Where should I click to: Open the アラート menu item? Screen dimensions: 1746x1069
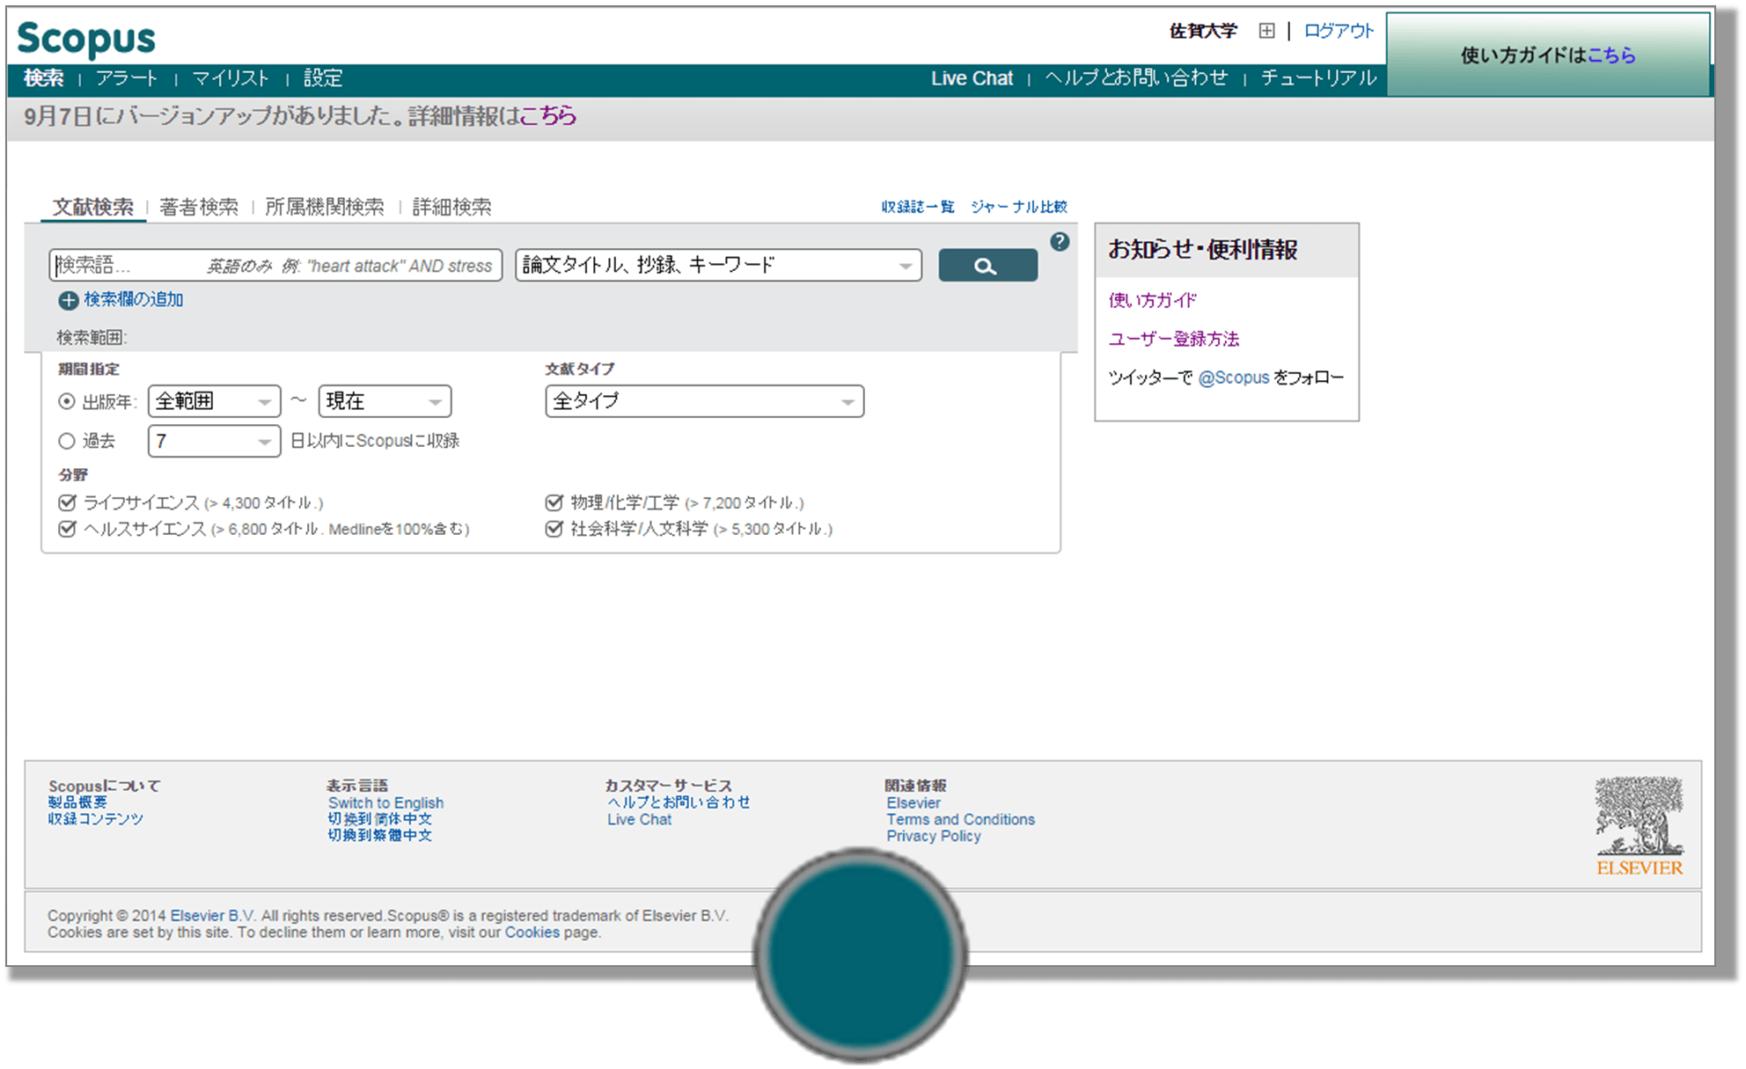click(x=127, y=78)
